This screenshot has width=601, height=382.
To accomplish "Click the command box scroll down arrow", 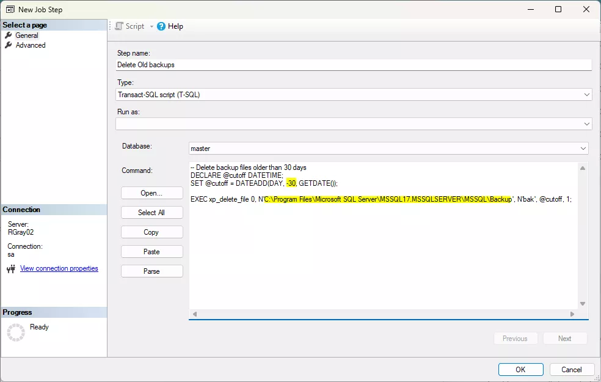I will point(583,304).
